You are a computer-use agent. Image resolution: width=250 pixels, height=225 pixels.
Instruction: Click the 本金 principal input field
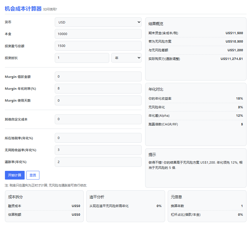(x=98, y=34)
